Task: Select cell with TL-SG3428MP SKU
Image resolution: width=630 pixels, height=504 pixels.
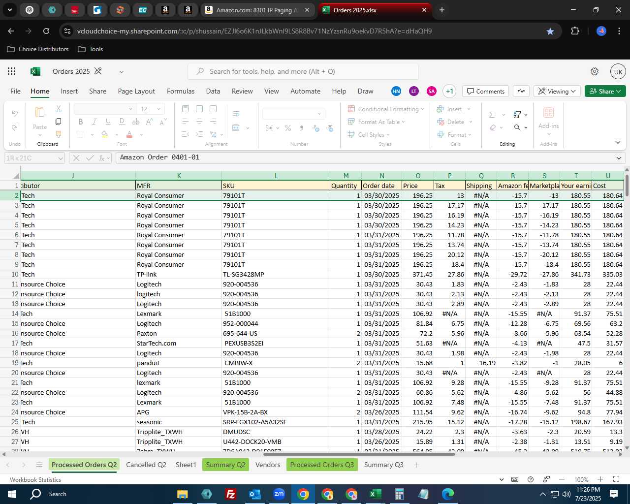Action: [x=276, y=274]
